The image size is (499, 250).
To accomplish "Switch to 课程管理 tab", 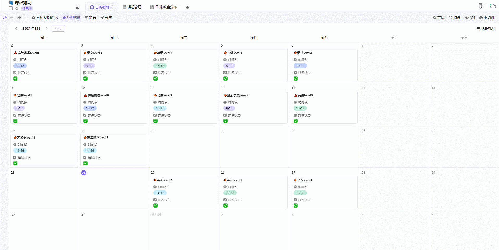I will [132, 7].
